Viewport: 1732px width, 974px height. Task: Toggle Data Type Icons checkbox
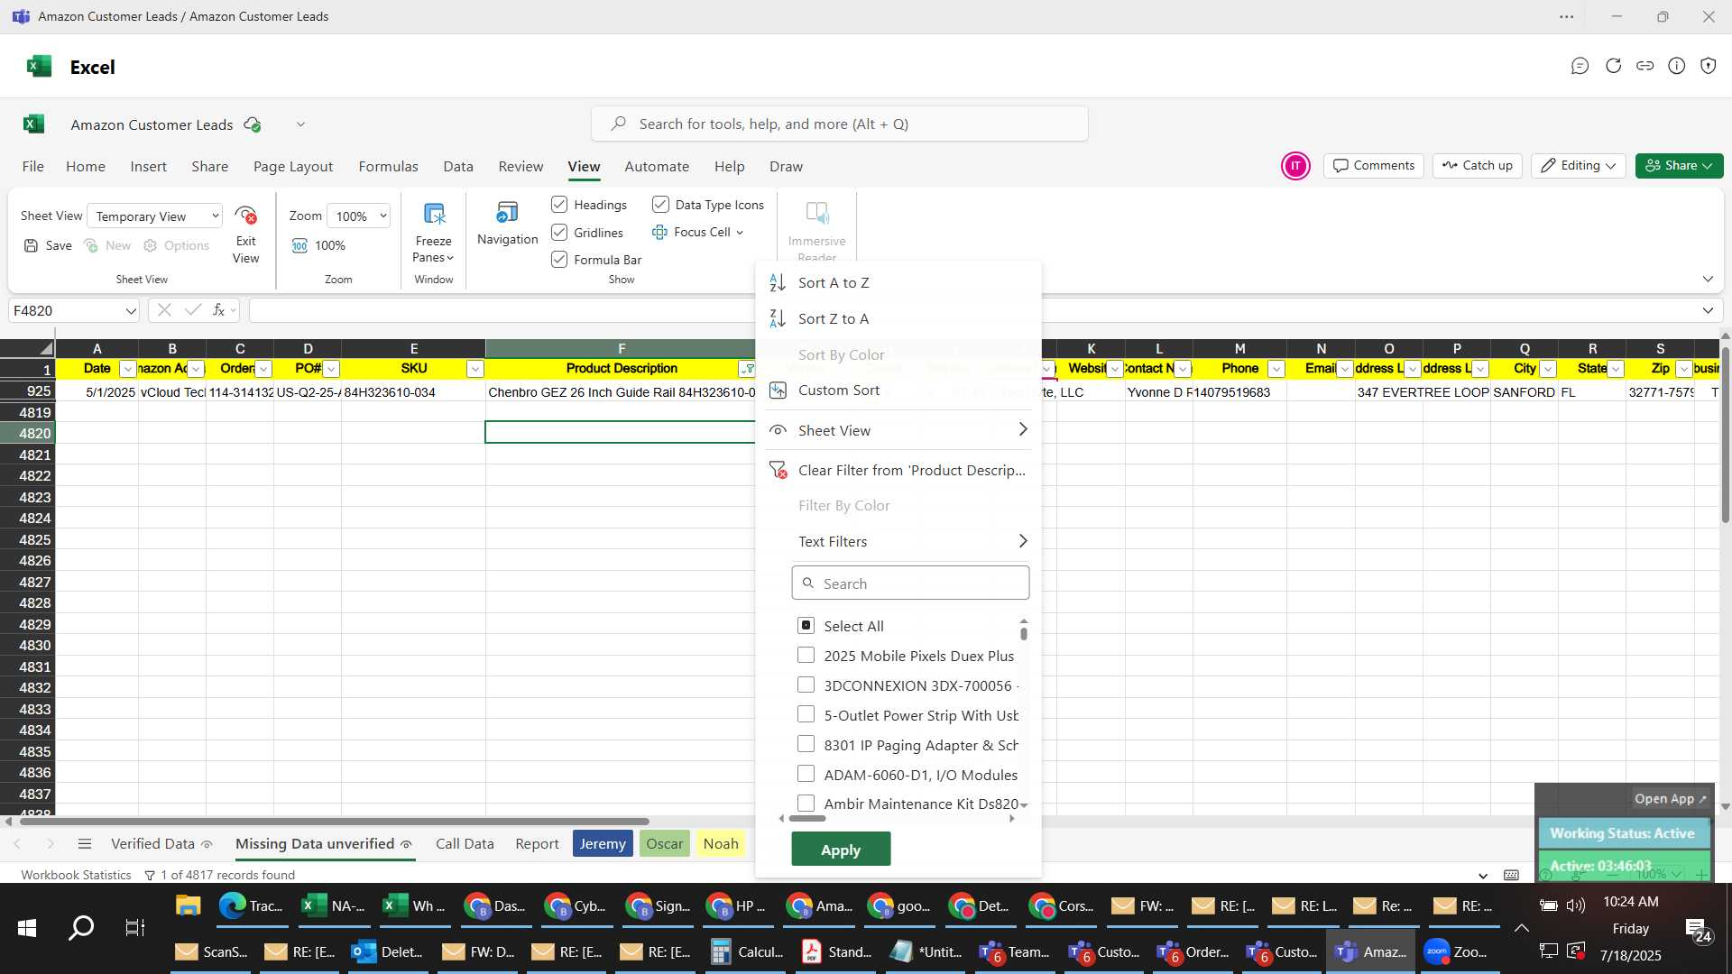click(x=660, y=205)
